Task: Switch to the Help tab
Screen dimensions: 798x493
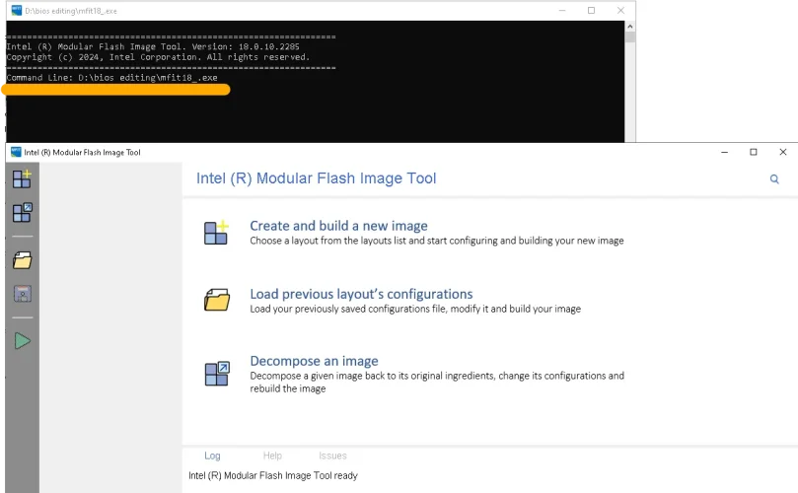Action: (x=272, y=456)
